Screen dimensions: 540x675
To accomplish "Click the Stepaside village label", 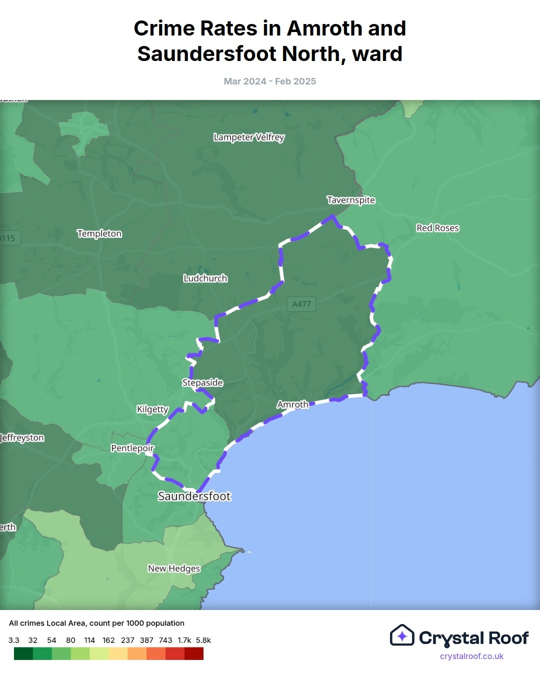I will tap(202, 382).
